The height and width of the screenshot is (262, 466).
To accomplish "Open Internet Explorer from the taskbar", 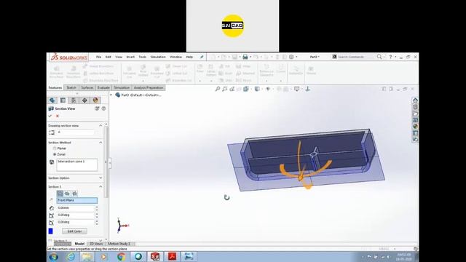I will coord(71,256).
